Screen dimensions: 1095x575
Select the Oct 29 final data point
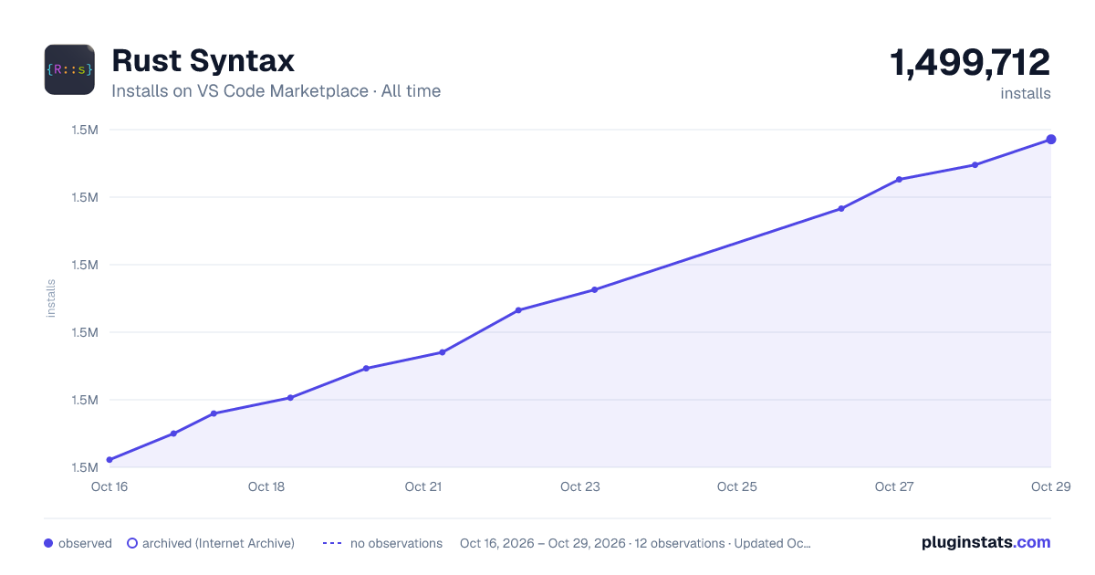[x=1051, y=140]
